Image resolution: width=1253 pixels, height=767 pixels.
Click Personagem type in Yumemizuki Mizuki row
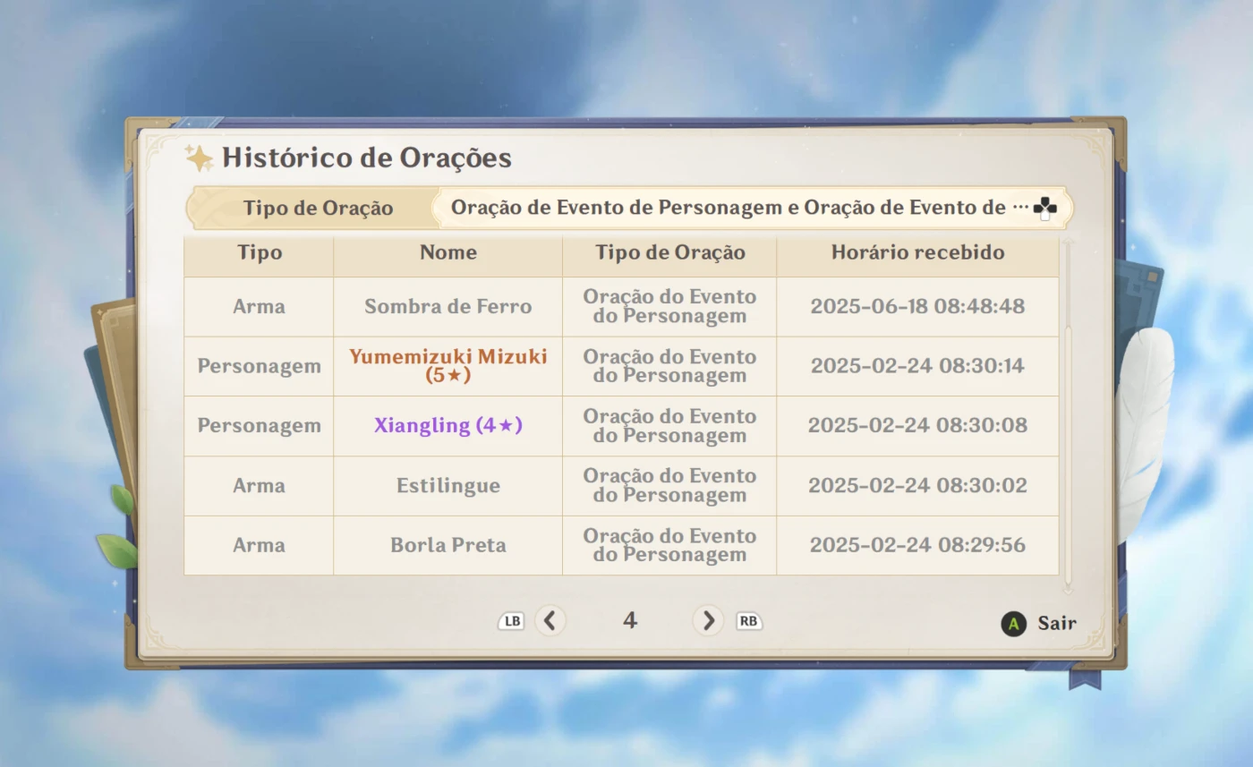click(259, 366)
